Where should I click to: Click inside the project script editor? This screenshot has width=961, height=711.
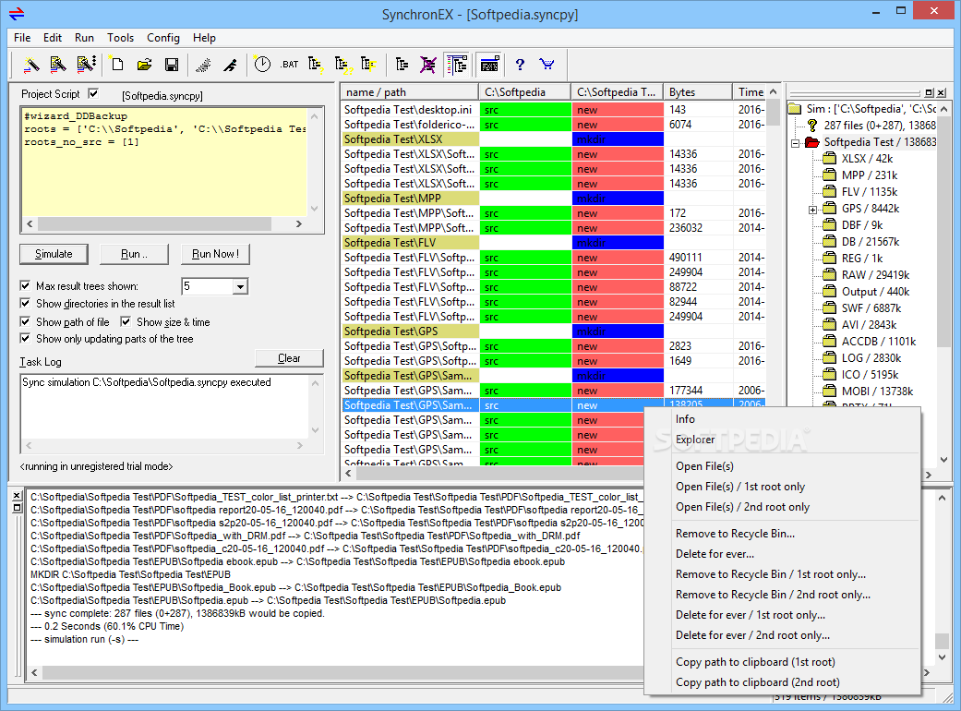(x=164, y=163)
